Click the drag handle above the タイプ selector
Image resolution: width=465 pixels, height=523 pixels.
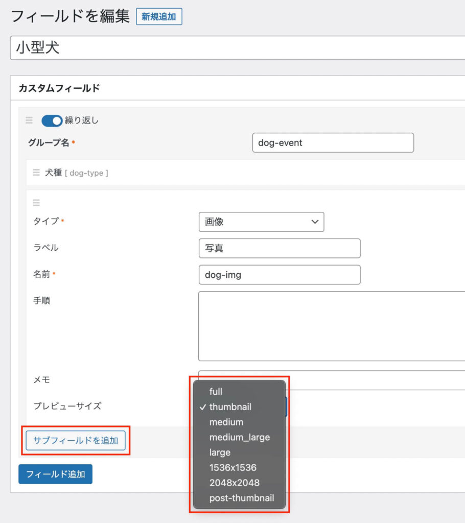(36, 202)
